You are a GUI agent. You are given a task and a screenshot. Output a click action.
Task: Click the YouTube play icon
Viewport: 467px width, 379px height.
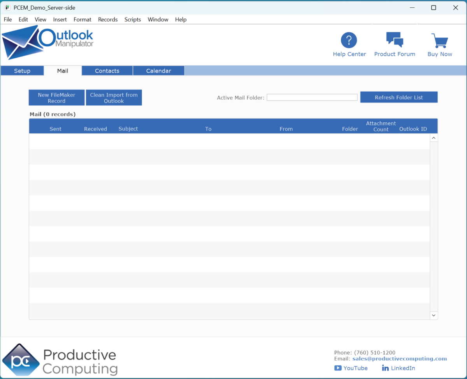tap(338, 368)
